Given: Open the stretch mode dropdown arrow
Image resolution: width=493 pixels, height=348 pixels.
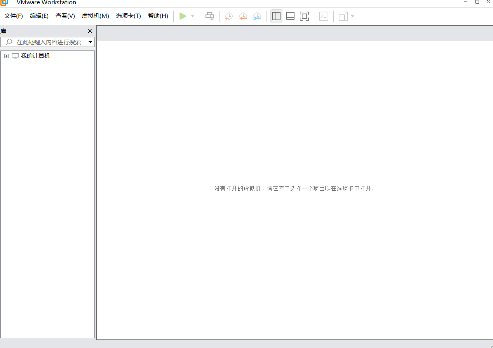Looking at the screenshot, I should click(353, 16).
